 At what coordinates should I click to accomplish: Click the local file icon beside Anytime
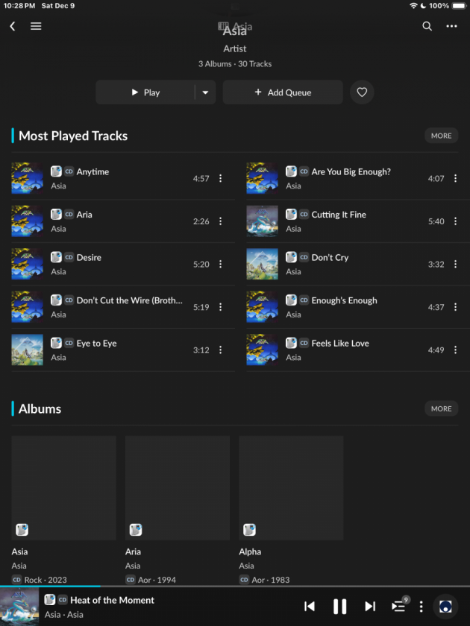coord(56,171)
